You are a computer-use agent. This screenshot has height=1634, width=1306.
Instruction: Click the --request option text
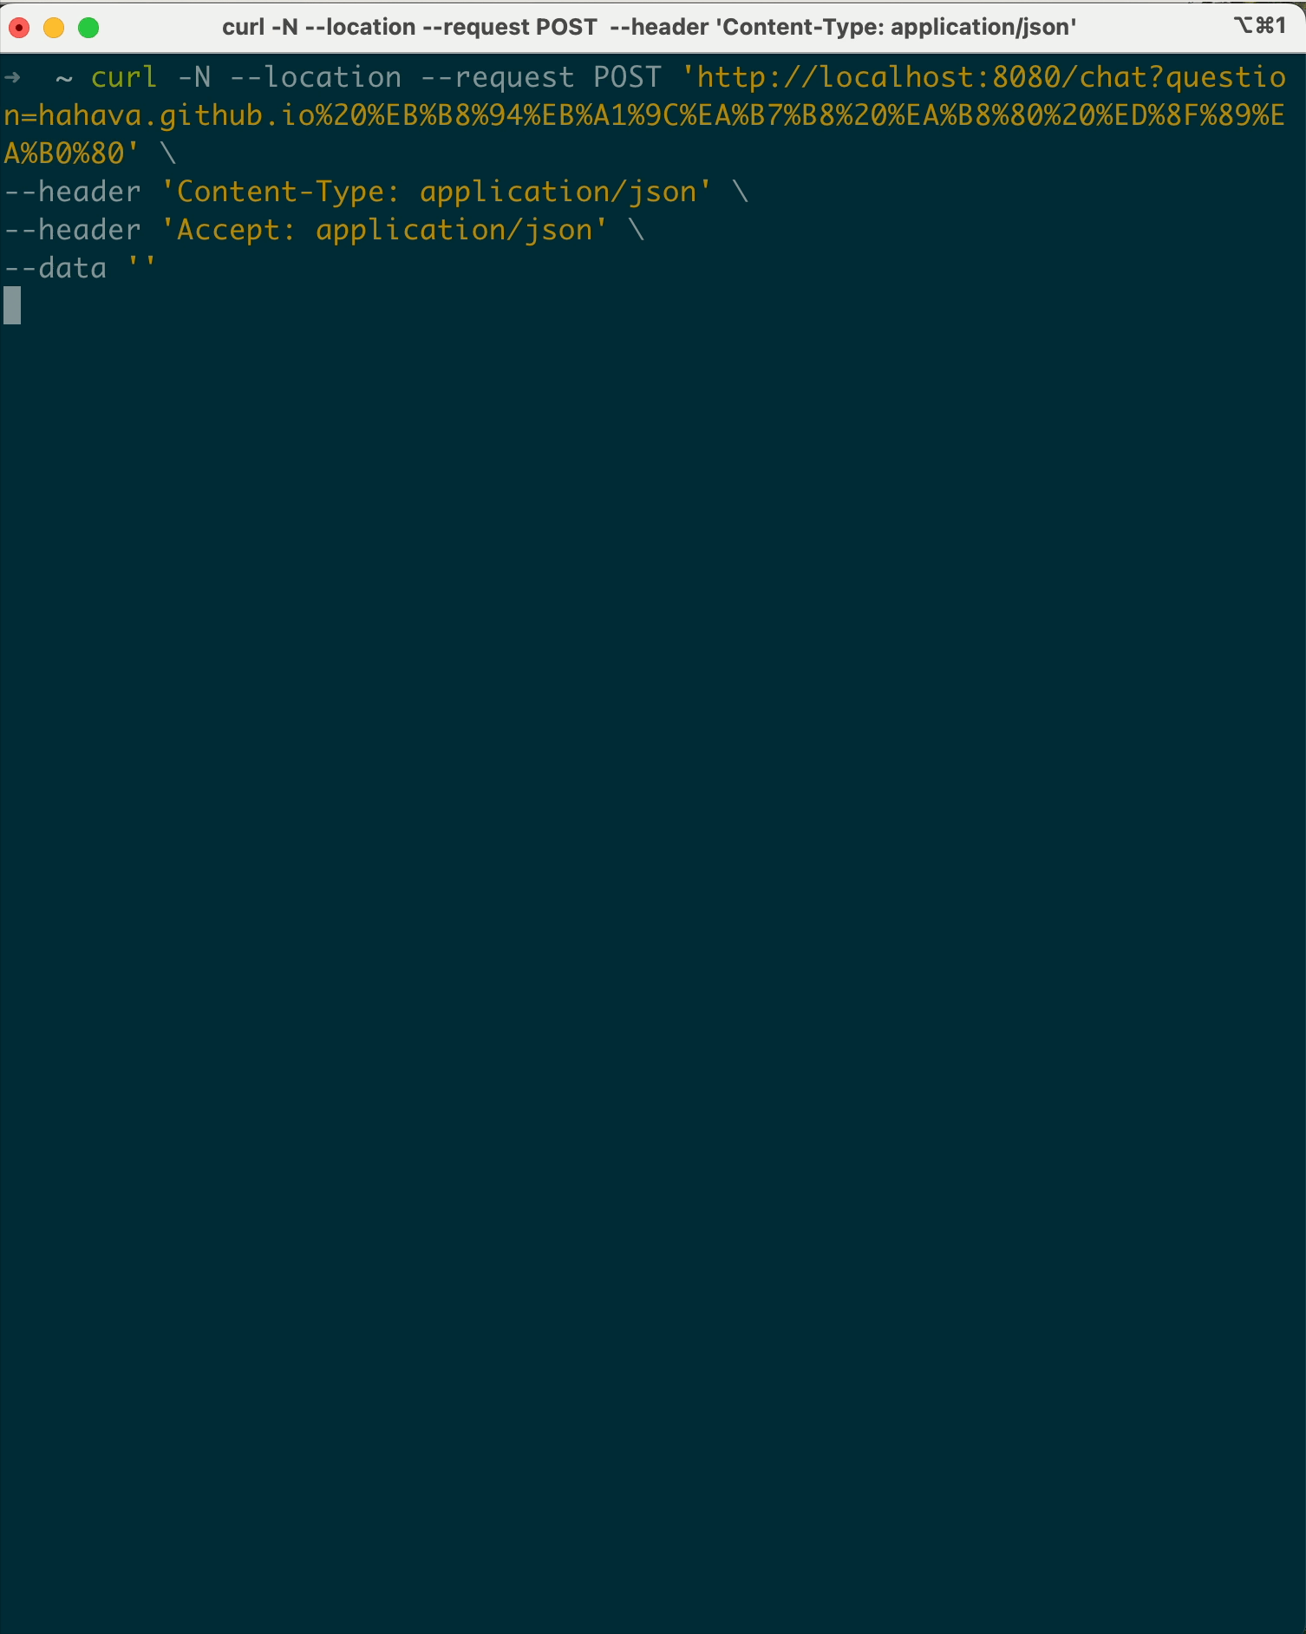[x=498, y=77]
